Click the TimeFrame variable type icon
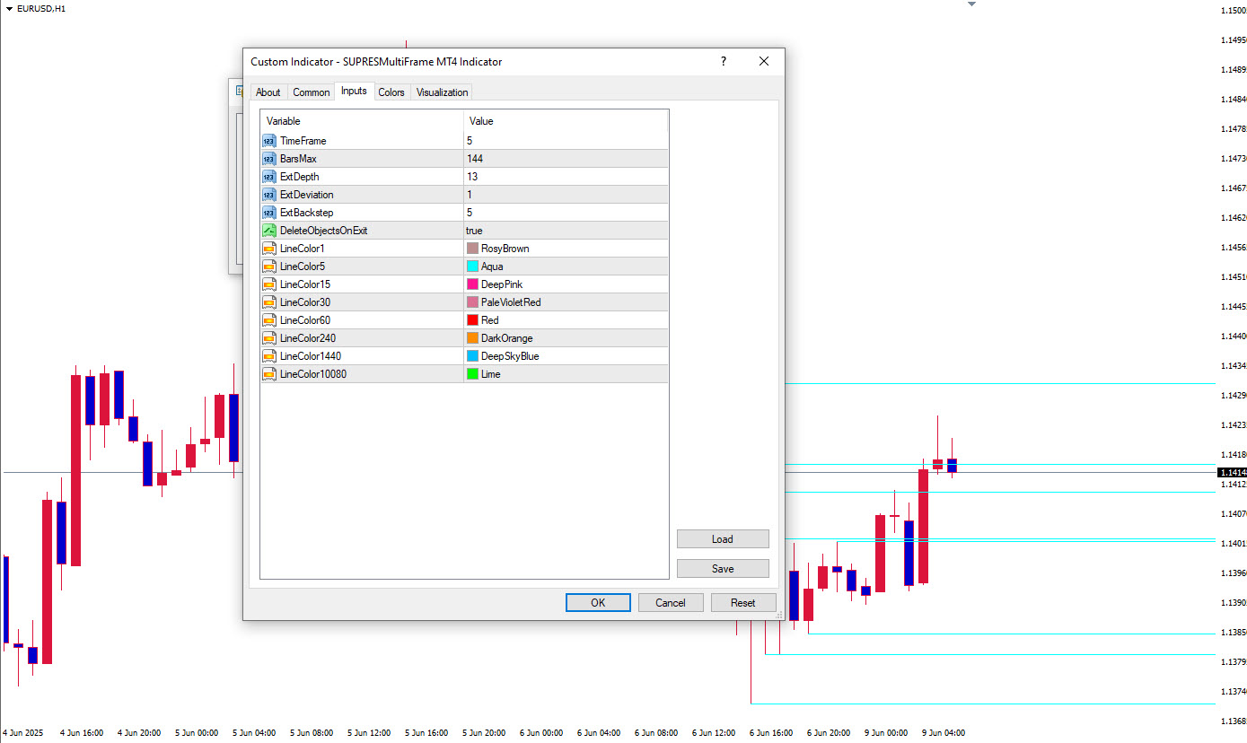 (x=269, y=141)
